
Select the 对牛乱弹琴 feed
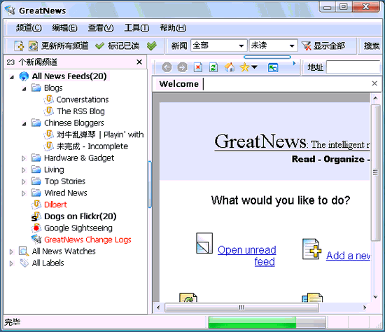click(100, 134)
